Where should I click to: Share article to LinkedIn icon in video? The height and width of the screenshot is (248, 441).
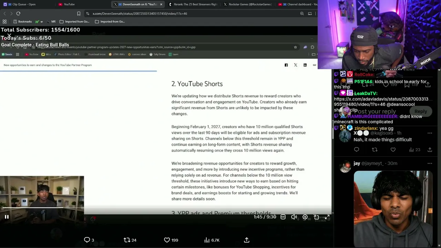pyautogui.click(x=305, y=65)
